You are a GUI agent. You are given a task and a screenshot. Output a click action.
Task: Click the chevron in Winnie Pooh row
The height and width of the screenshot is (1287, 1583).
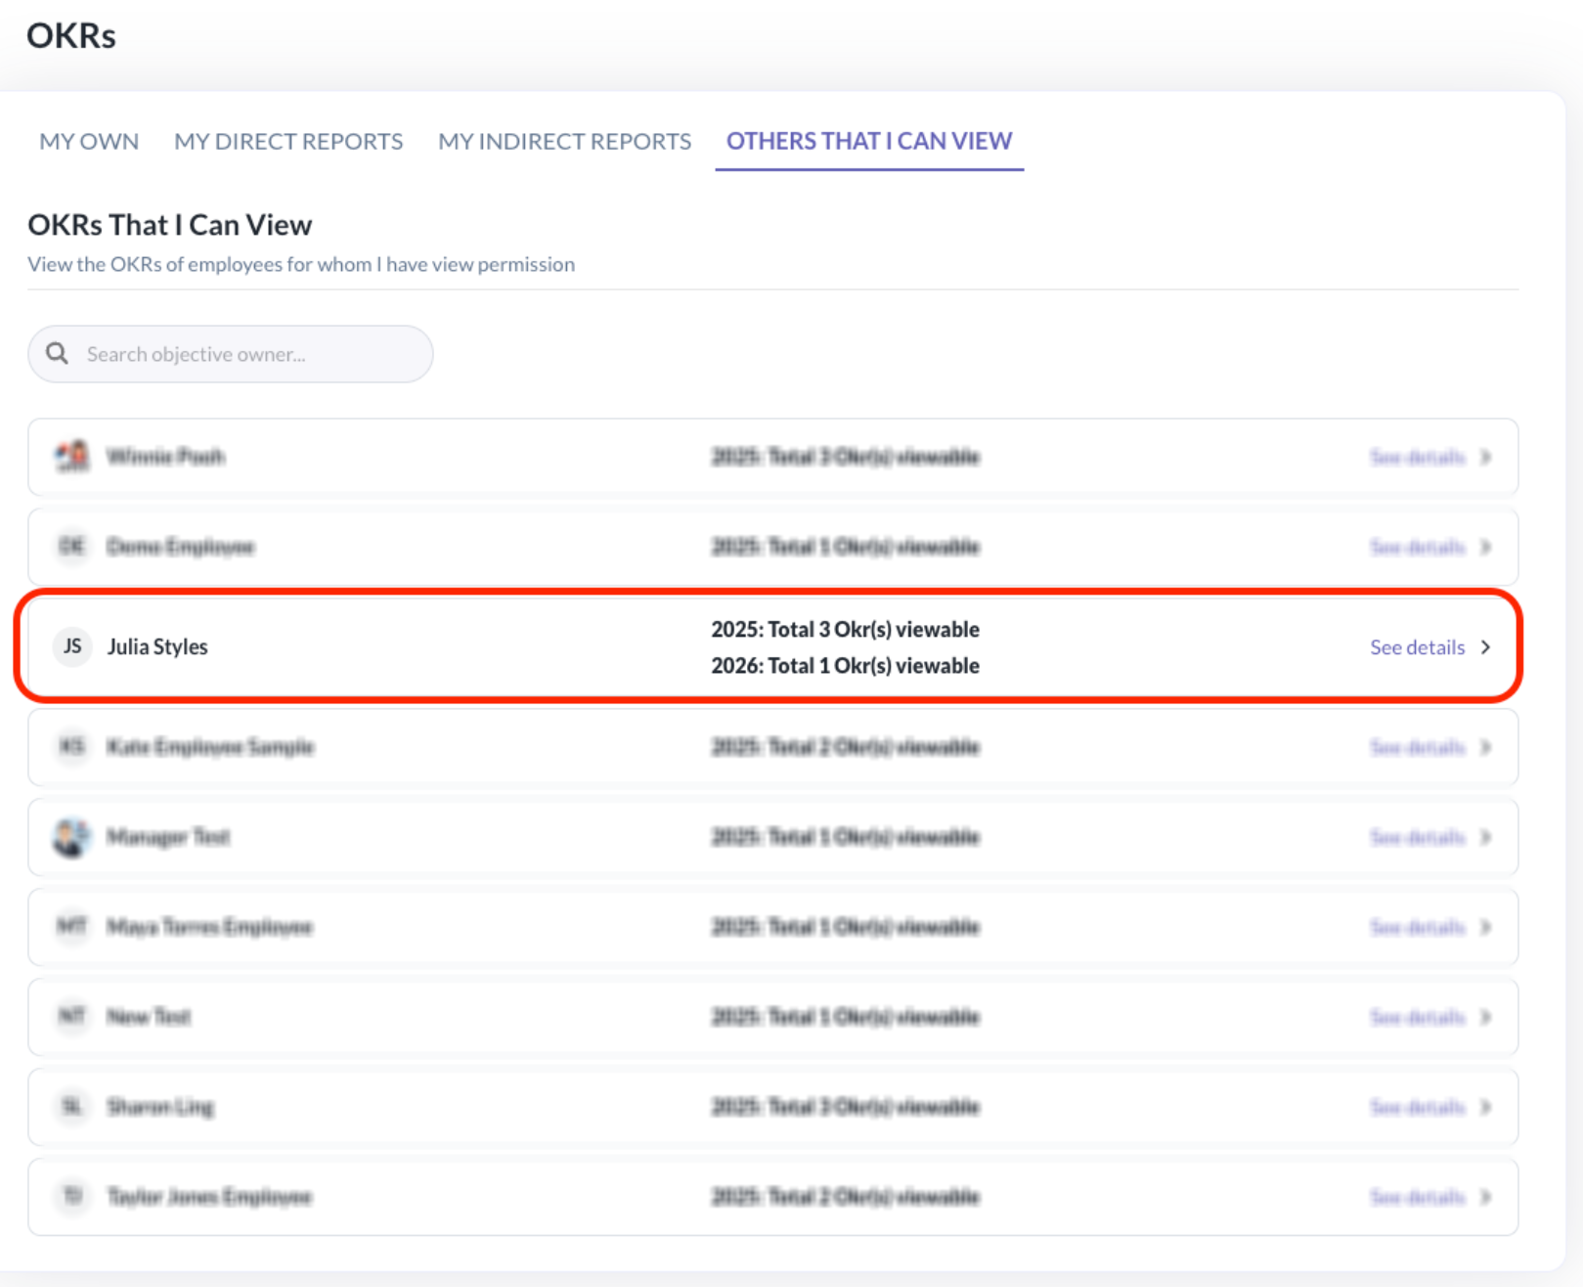click(x=1485, y=458)
